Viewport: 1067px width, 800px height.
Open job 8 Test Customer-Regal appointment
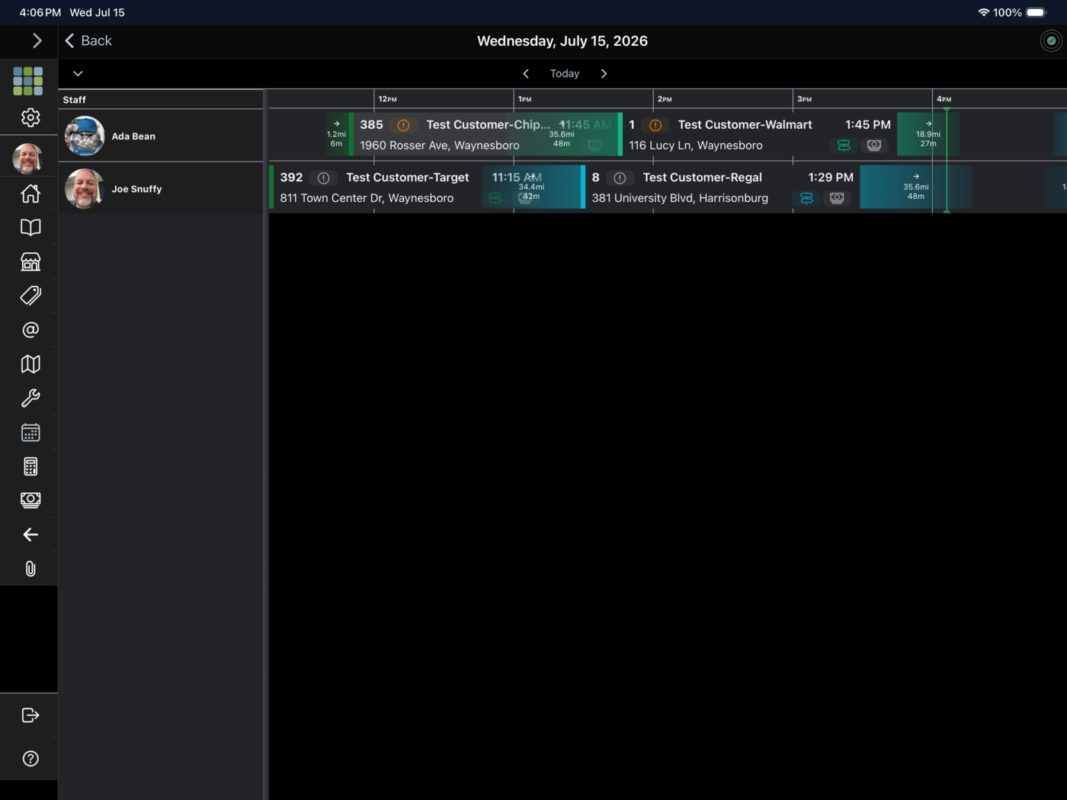[x=721, y=187]
